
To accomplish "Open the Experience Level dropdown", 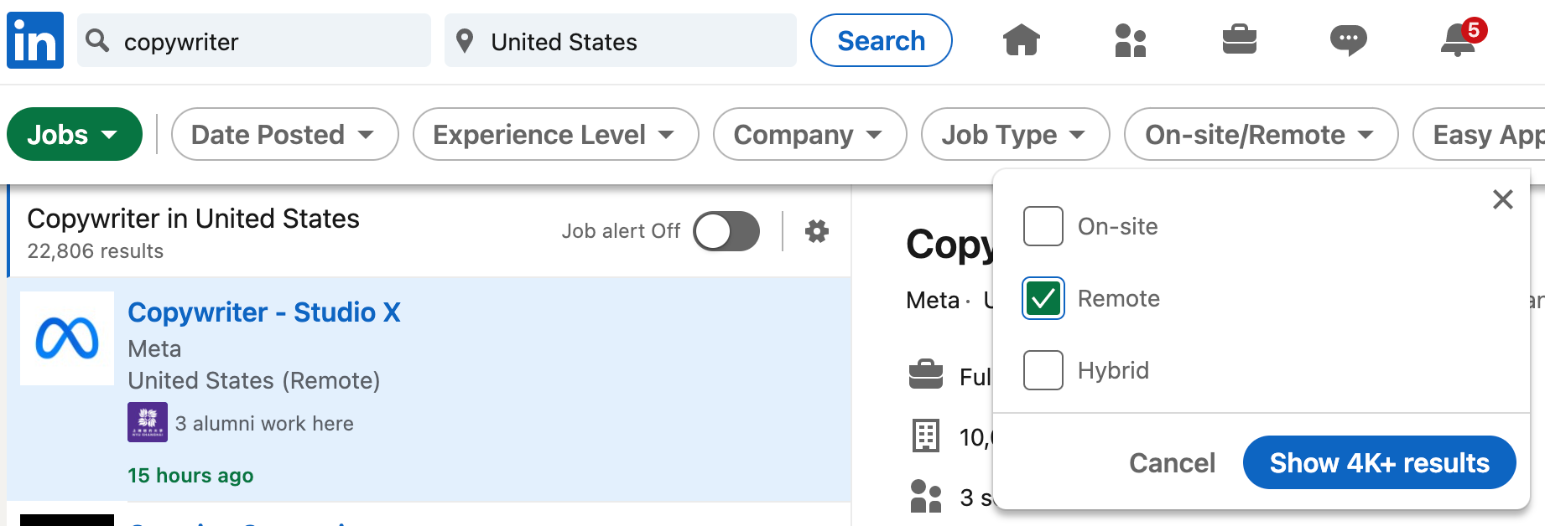I will [555, 134].
